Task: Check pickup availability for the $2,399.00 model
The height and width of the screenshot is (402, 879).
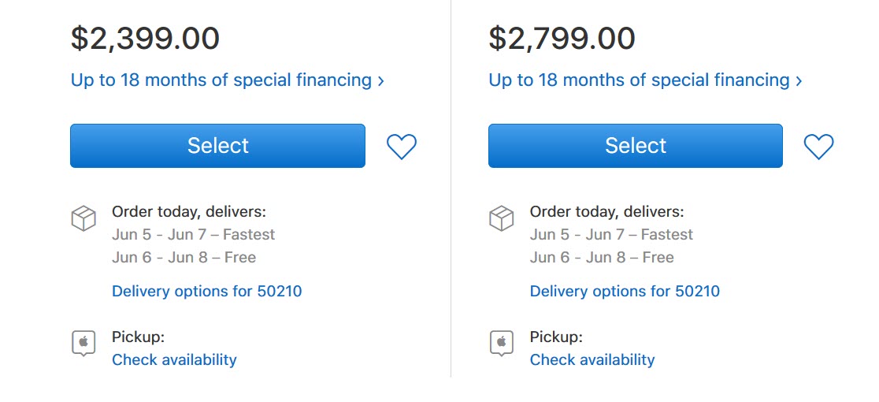Action: click(x=174, y=360)
